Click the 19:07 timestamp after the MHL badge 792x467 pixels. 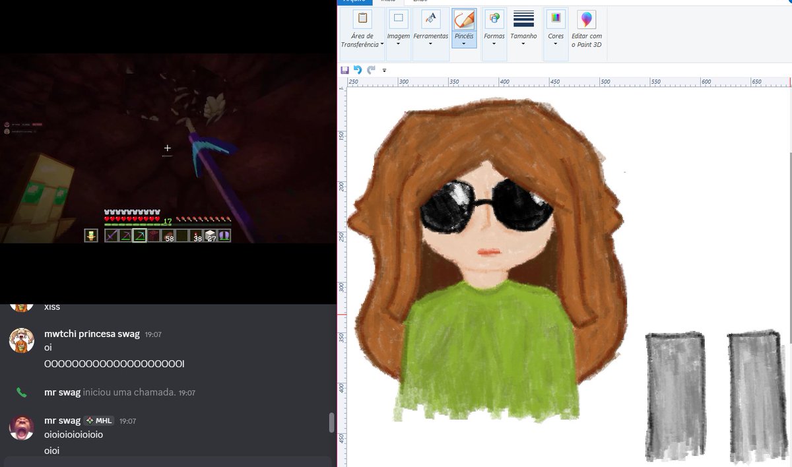pyautogui.click(x=128, y=421)
